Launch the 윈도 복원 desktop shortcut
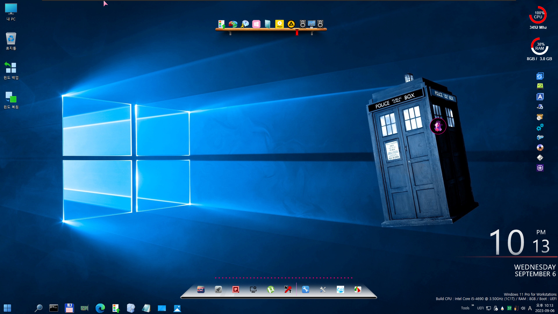Screen dimensions: 558x314 [x=11, y=100]
